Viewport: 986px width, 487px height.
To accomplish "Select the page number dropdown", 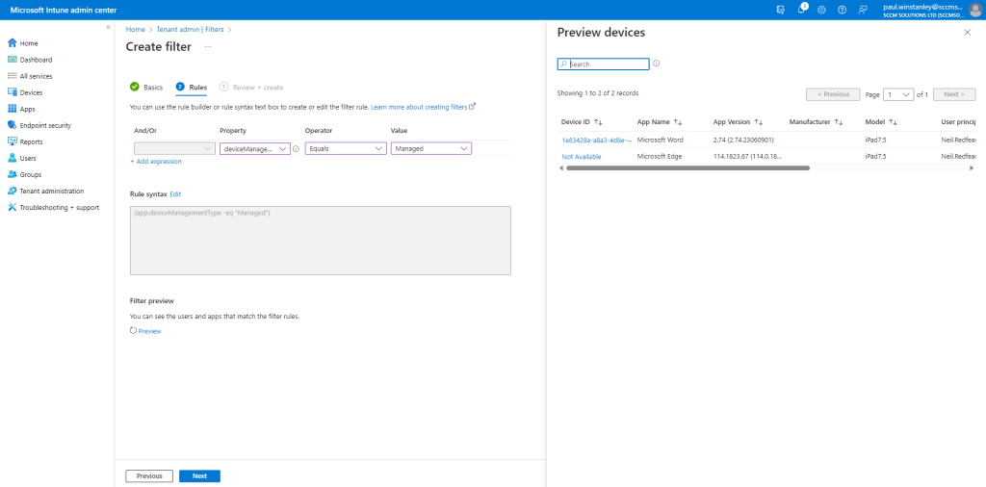I will point(898,94).
